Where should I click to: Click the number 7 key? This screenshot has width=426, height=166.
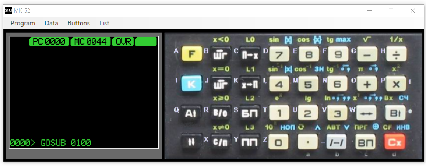(279, 54)
